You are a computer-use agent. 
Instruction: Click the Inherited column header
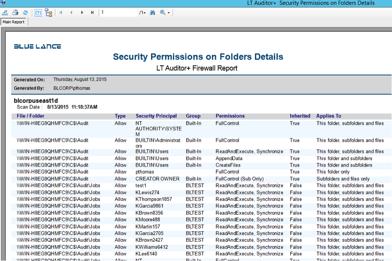tap(300, 116)
